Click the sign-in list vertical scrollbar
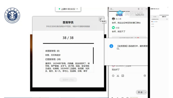The width and height of the screenshot is (173, 98). (x=93, y=56)
